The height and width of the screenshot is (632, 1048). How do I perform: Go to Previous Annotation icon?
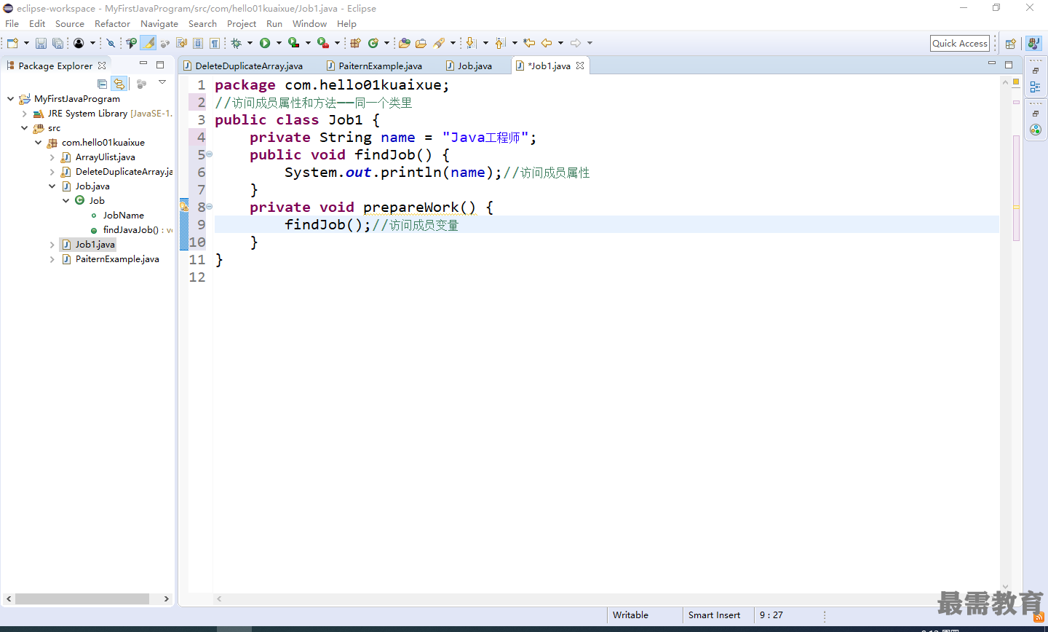pos(500,43)
